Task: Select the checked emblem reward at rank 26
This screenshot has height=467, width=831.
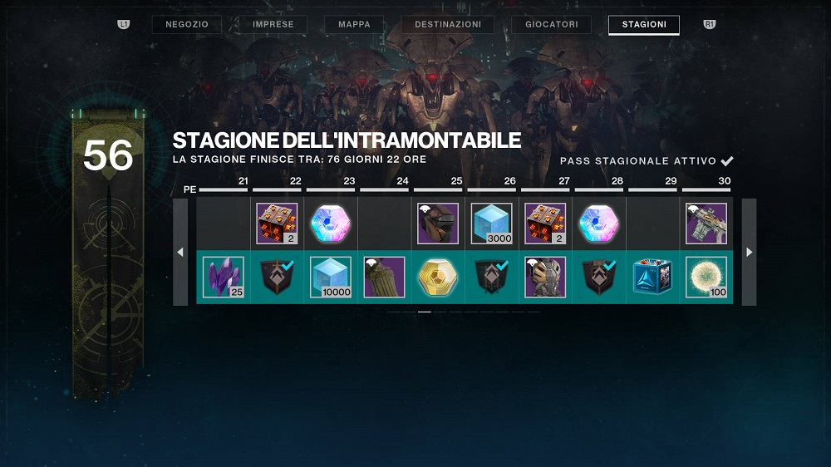Action: [x=491, y=277]
